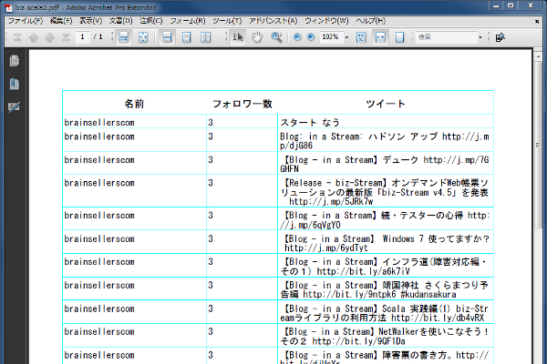Click the vertical scrollbar thumb
547x364 pixels.
(538, 145)
